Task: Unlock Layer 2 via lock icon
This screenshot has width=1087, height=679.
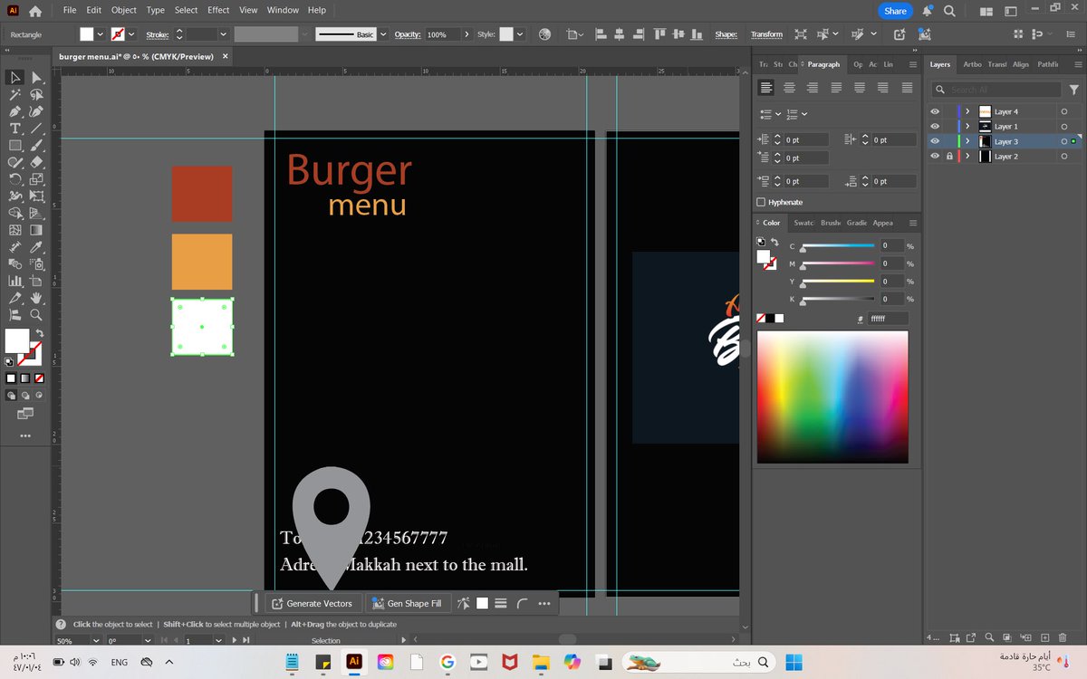Action: 949,156
